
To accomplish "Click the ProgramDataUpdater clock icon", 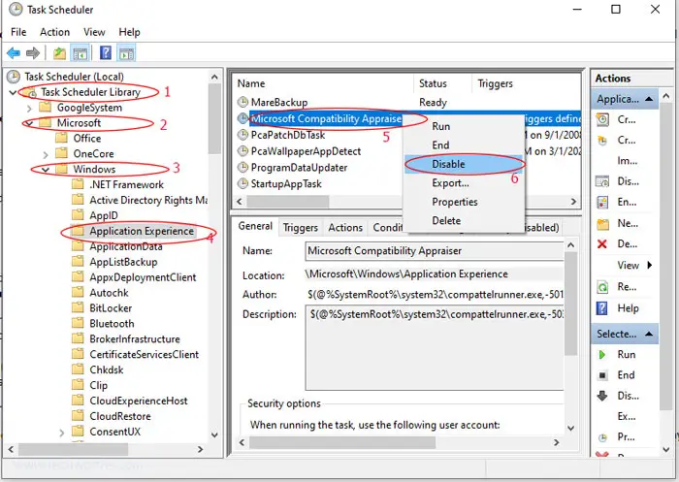I will (x=242, y=167).
